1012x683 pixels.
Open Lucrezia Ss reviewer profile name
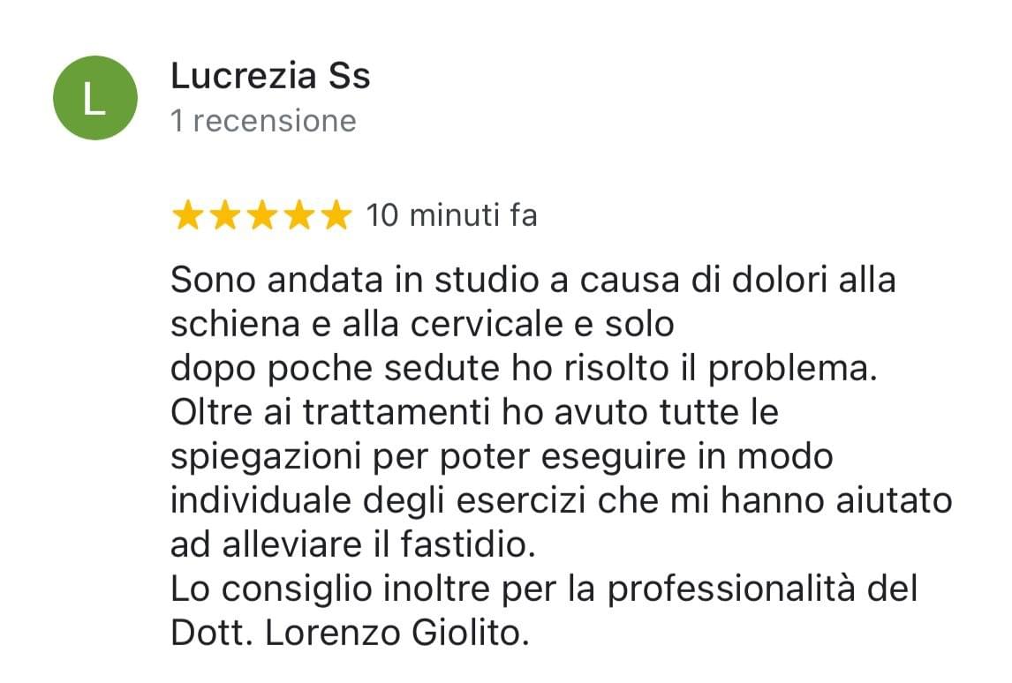(x=270, y=76)
